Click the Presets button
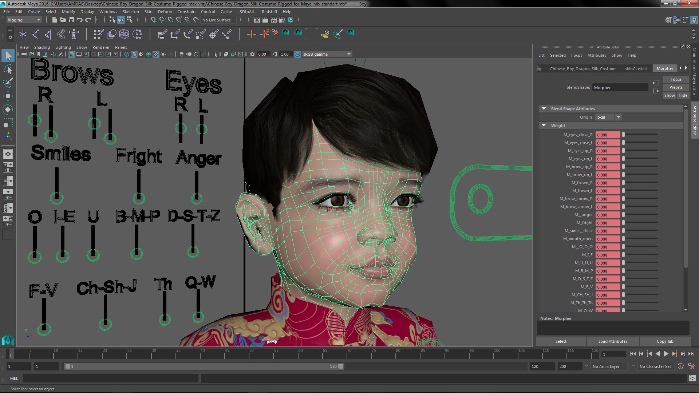 (x=676, y=87)
